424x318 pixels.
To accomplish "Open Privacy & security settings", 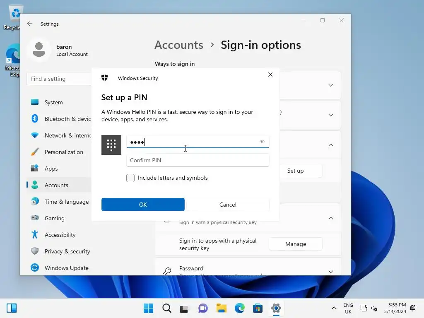I will [x=59, y=251].
